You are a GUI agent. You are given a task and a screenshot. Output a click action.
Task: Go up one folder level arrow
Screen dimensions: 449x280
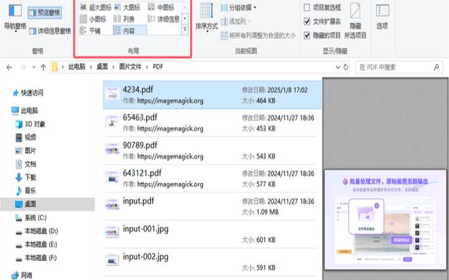[x=43, y=67]
